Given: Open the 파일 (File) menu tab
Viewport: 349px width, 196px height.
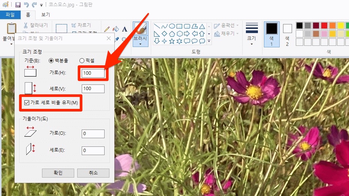Looking at the screenshot, I should pyautogui.click(x=10, y=15).
